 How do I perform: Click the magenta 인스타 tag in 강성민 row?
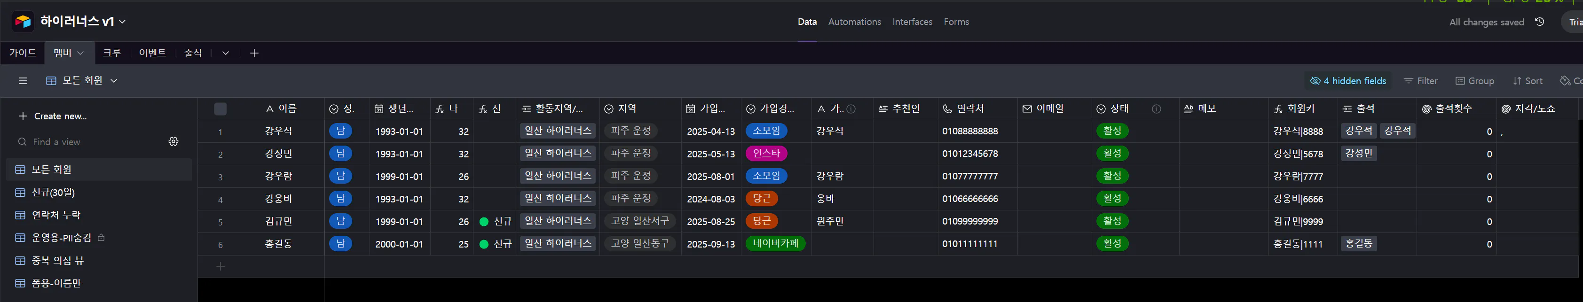click(766, 154)
